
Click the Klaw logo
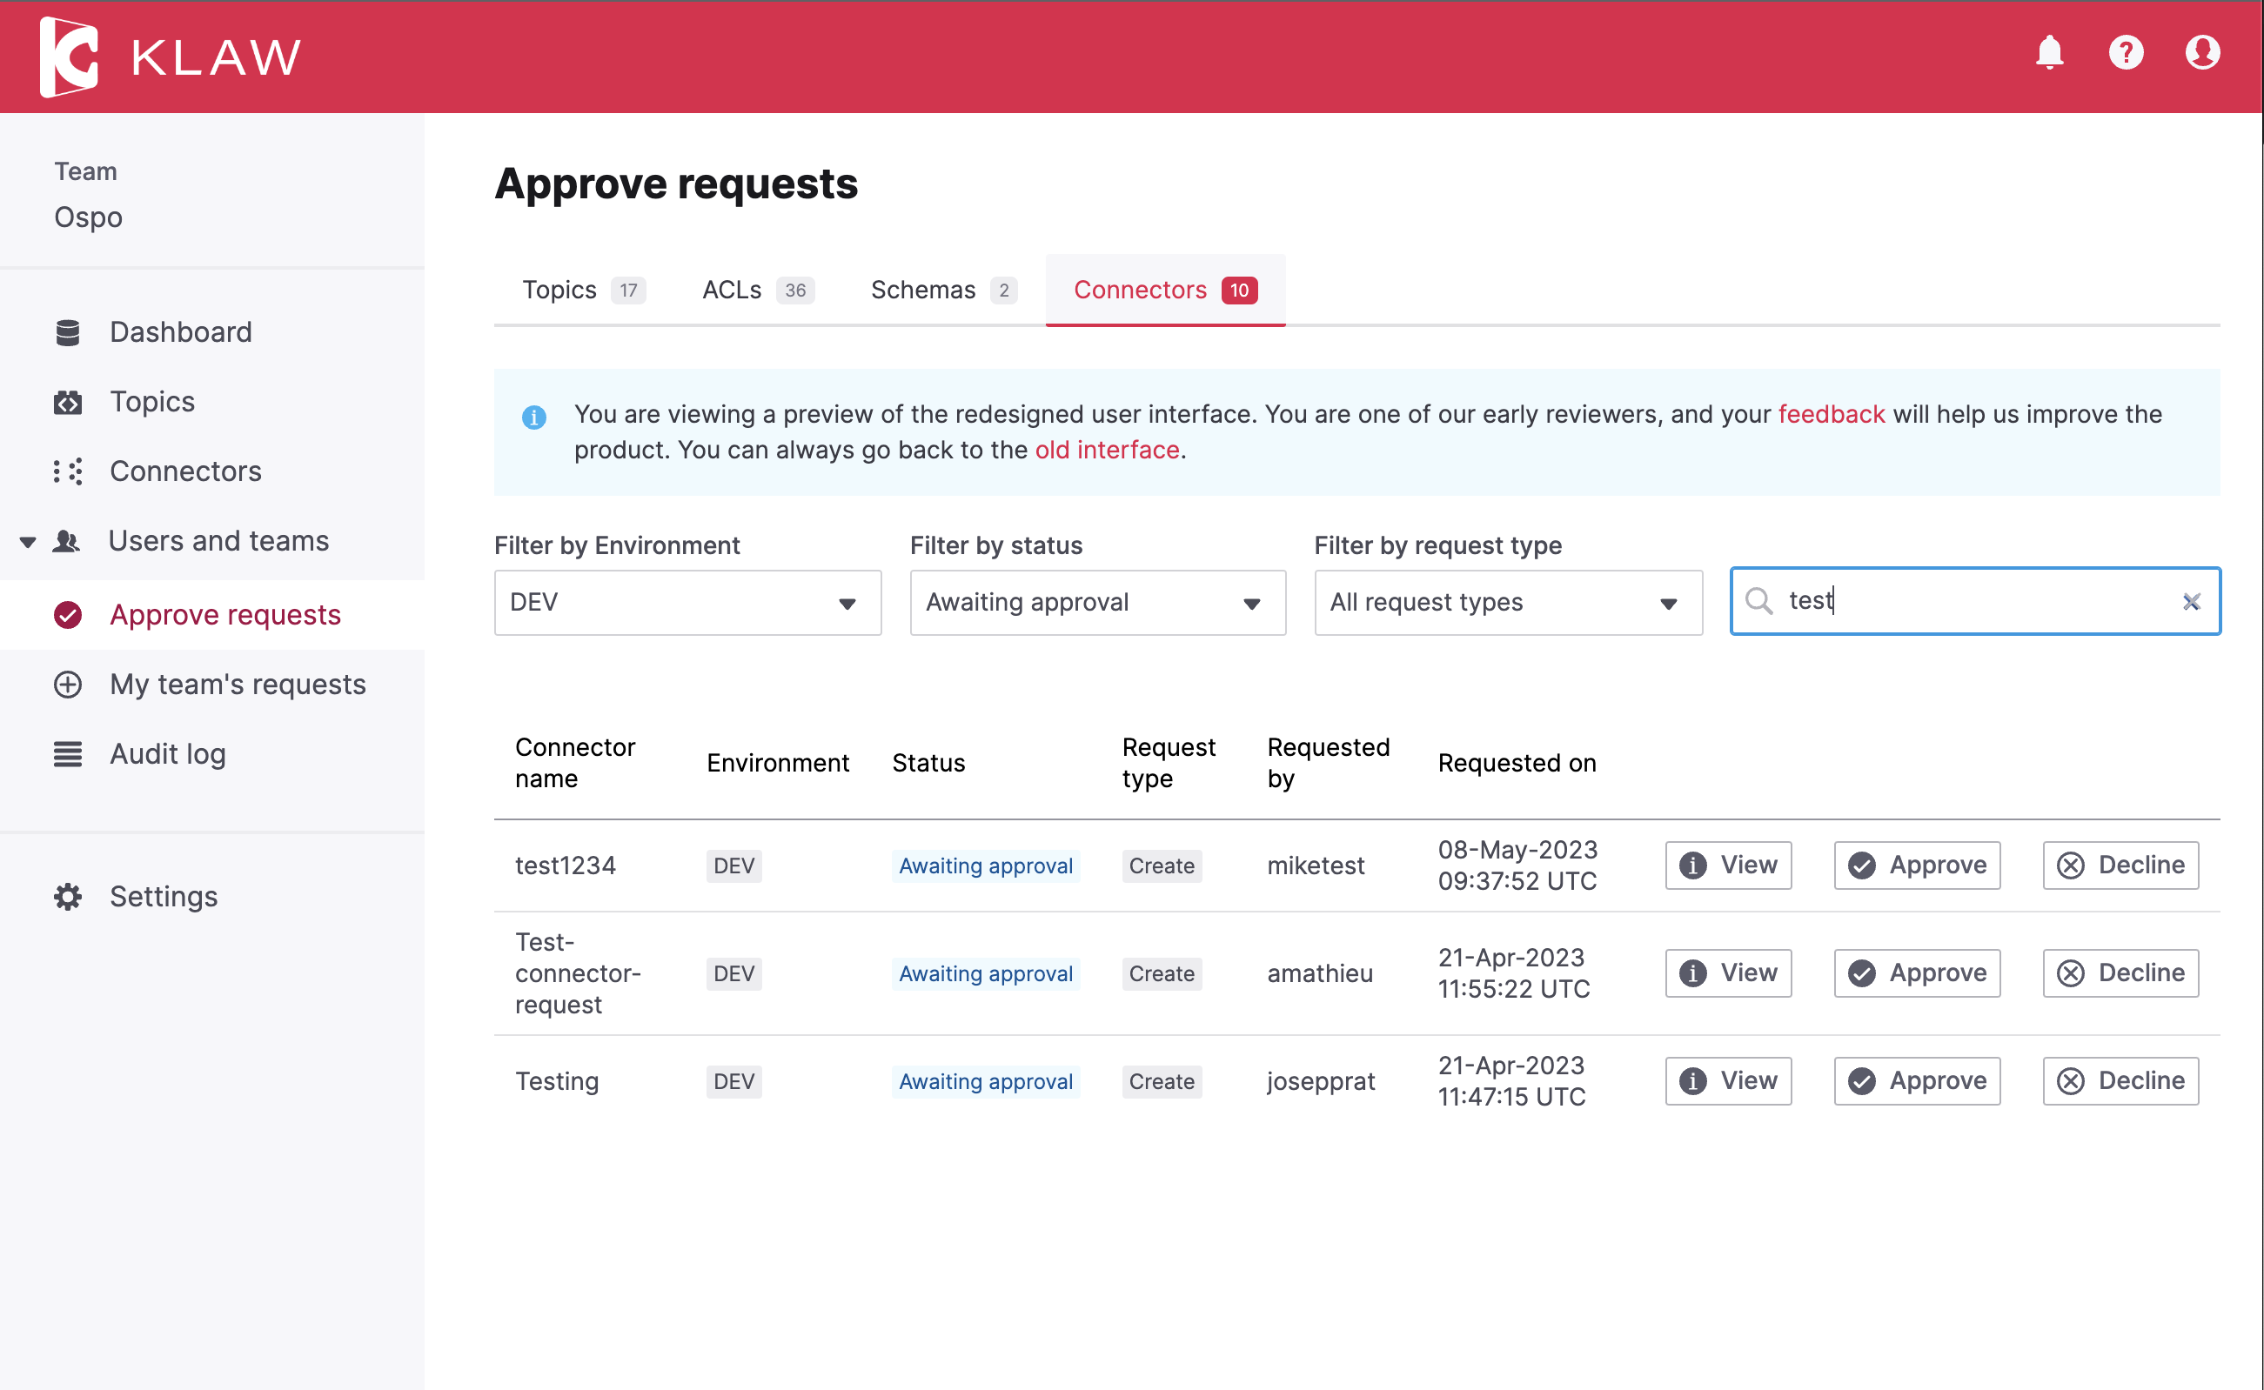171,57
